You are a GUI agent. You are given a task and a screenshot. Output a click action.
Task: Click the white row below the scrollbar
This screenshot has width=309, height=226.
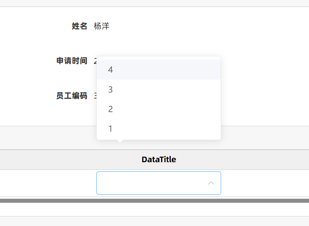click(154, 209)
